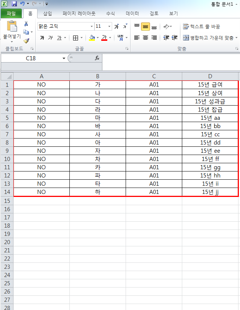Switch to the 삽입 tab

click(48, 13)
